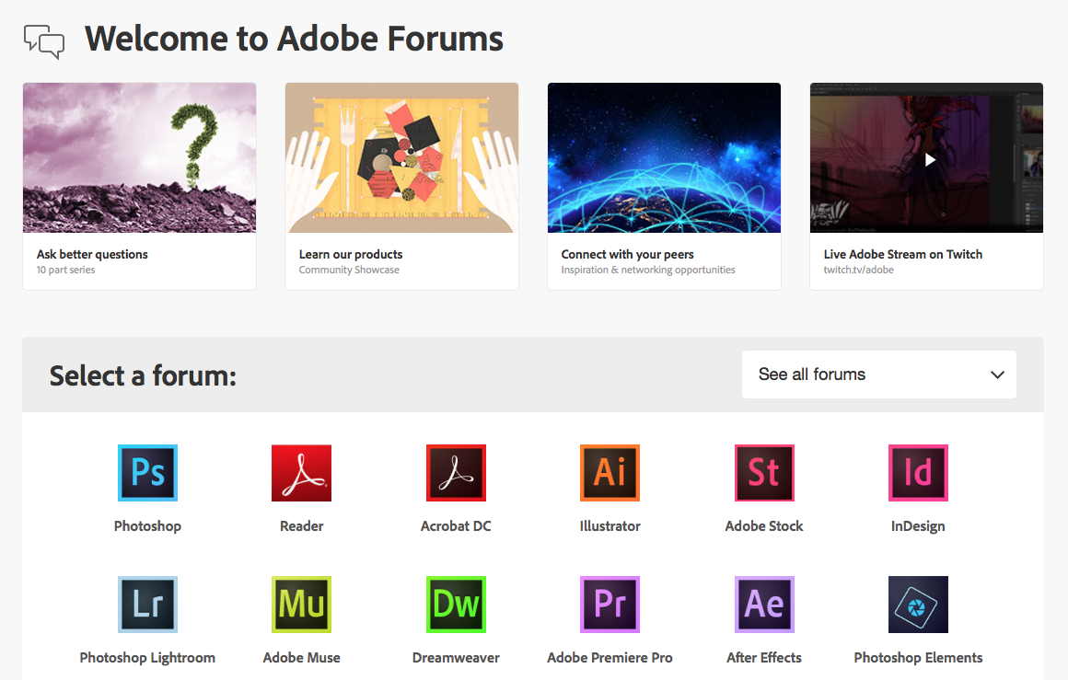The image size is (1068, 680).
Task: Click the Reader text label
Action: [x=302, y=526]
